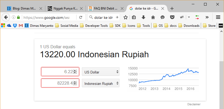Save page to Pocket icon
Screen dimensions: 224x109
(172, 17)
